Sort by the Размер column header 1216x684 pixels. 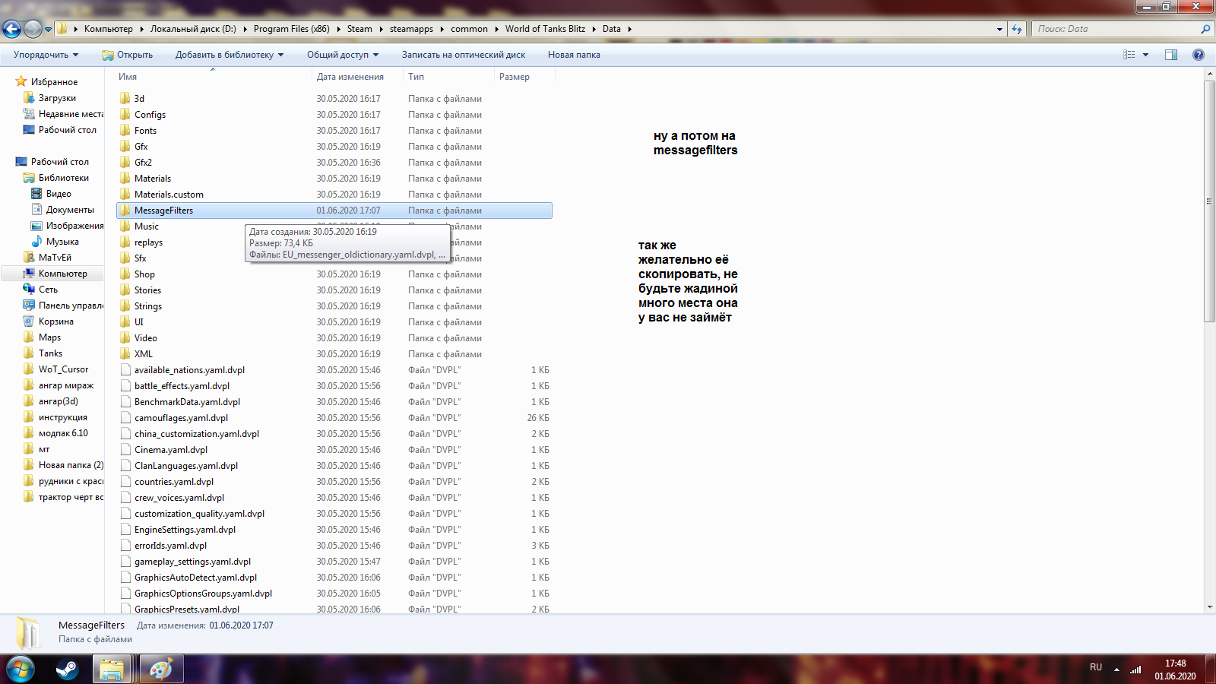(524, 77)
